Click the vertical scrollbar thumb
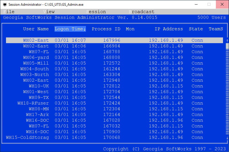 tap(227, 46)
